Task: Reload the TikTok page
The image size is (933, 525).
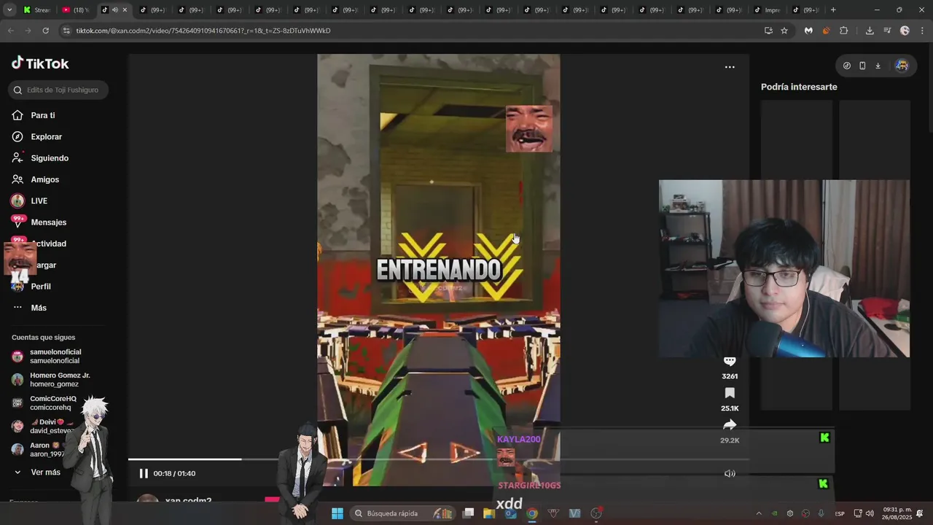Action: coord(45,31)
